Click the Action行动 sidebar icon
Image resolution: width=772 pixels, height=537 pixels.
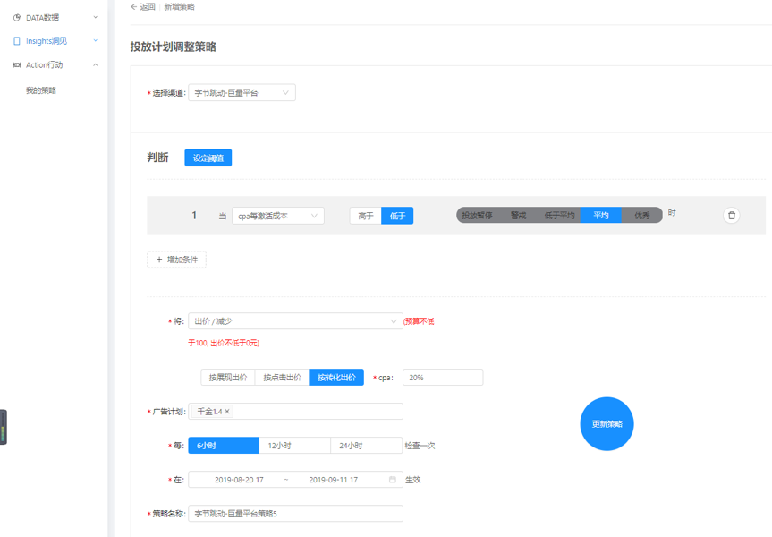(16, 65)
